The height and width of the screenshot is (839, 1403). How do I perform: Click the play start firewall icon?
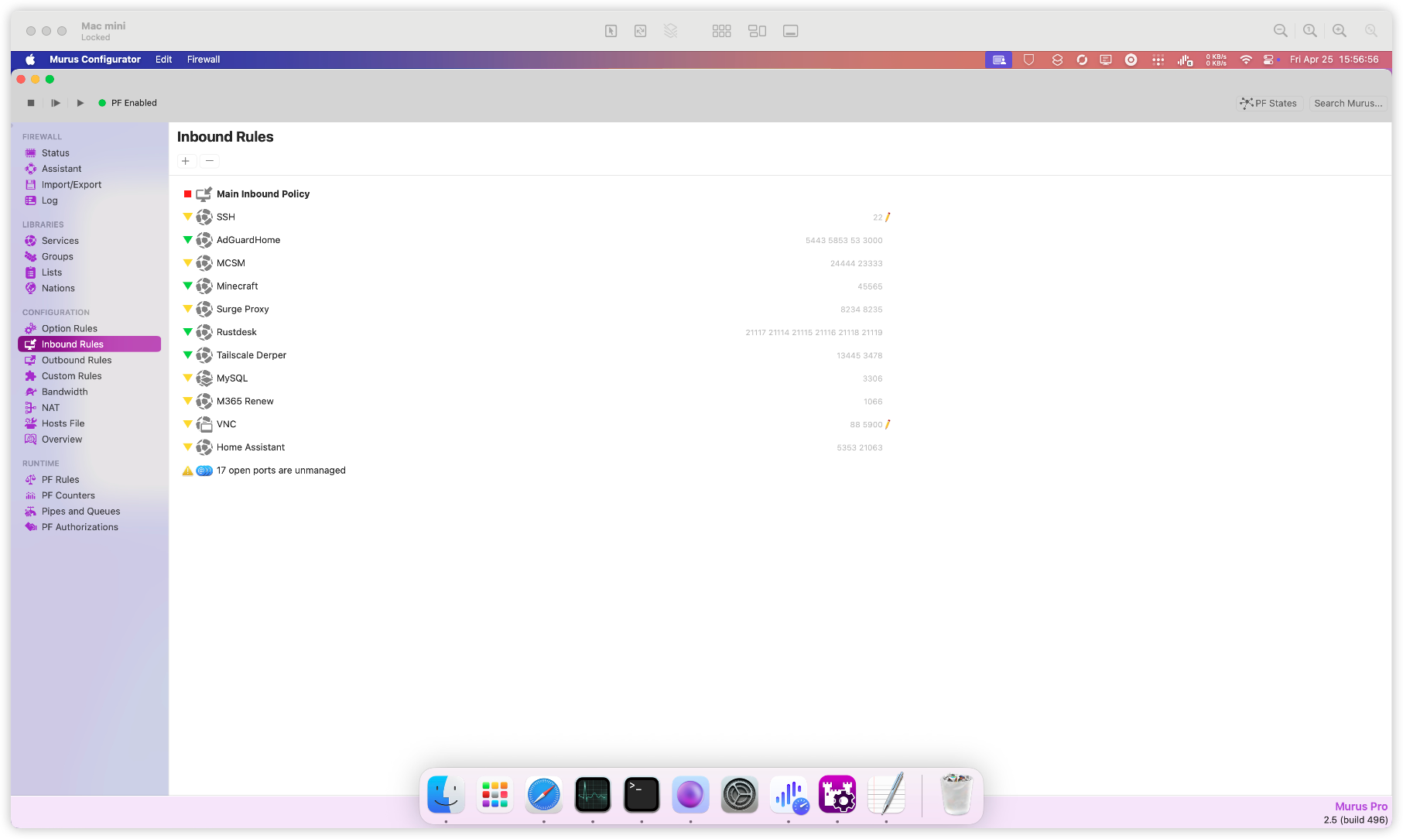coord(80,103)
